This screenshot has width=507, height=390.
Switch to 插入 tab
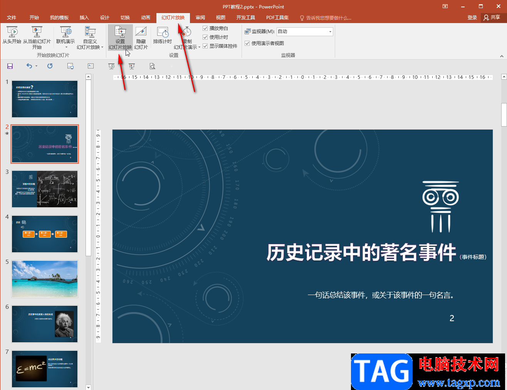pos(84,18)
